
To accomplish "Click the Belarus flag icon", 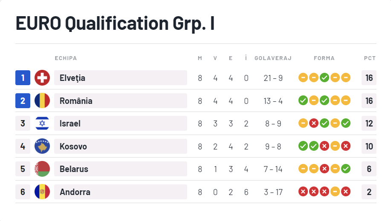I will pyautogui.click(x=42, y=169).
